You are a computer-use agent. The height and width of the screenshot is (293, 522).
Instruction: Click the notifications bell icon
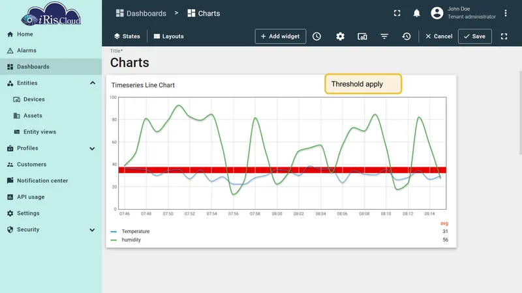pos(416,13)
